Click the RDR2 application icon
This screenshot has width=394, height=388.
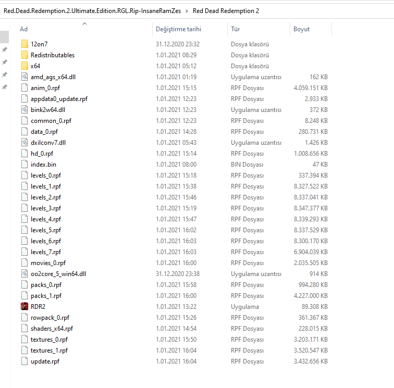click(24, 306)
